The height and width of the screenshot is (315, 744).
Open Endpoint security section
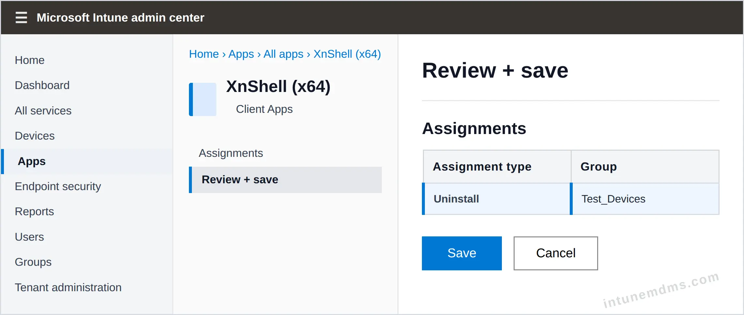click(x=58, y=187)
